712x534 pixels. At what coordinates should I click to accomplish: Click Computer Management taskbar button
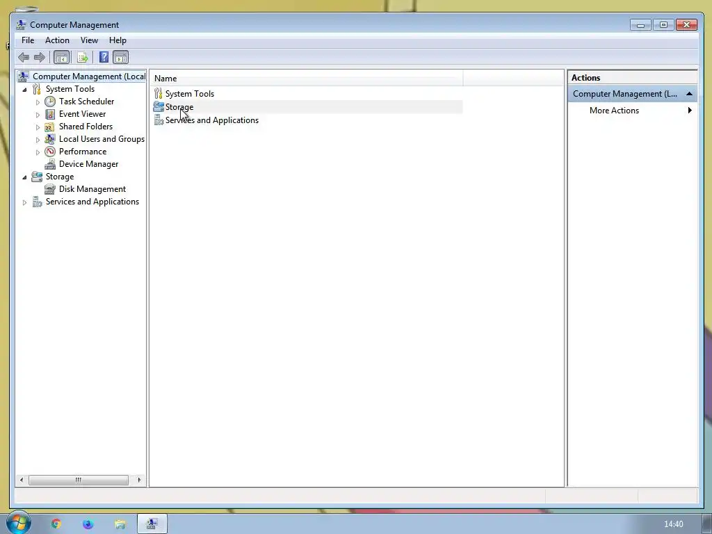click(152, 524)
